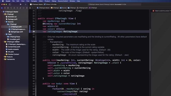Collapse the Tests folder disclosure triangle
Image resolution: width=171 pixels, height=96 pixels.
tap(5, 34)
